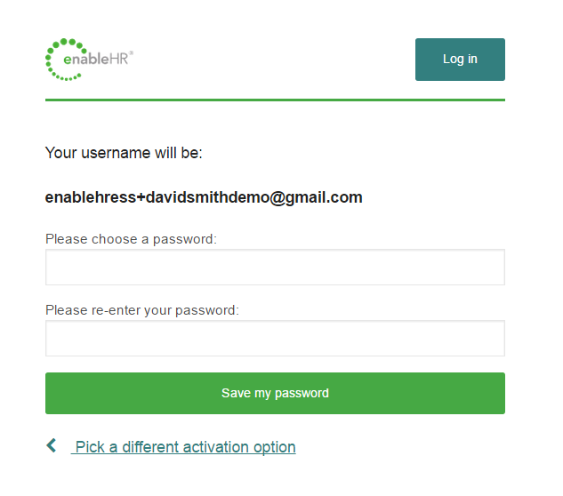Select the enablehress+davidsmithdemo@gmail.com username text
This screenshot has width=563, height=496.
[204, 197]
